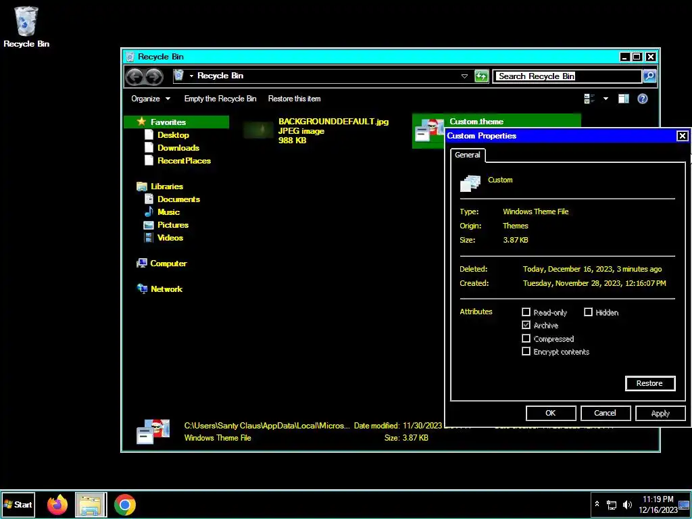The image size is (692, 519).
Task: Launch Chrome from the taskbar
Action: (x=125, y=505)
